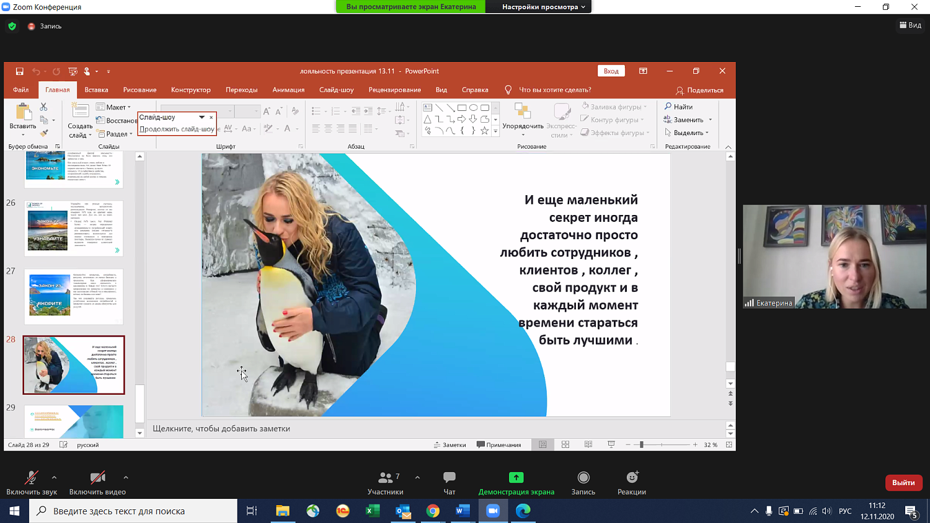Open the Макет layout dropdown

click(x=113, y=107)
